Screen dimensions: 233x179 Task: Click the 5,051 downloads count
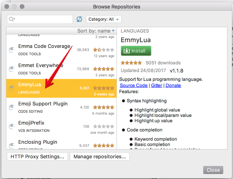pos(84,88)
